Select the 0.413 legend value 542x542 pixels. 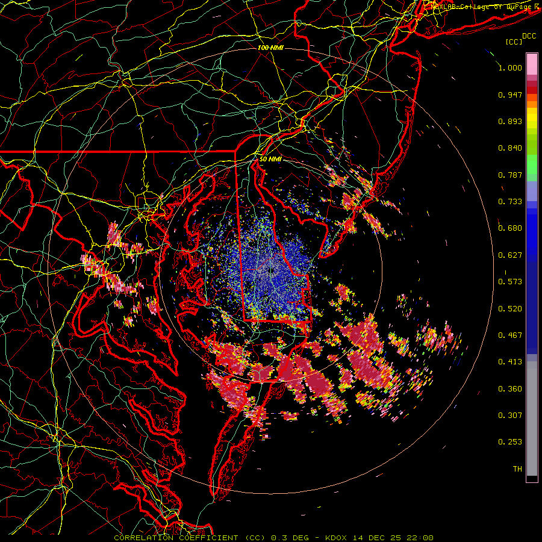510,362
